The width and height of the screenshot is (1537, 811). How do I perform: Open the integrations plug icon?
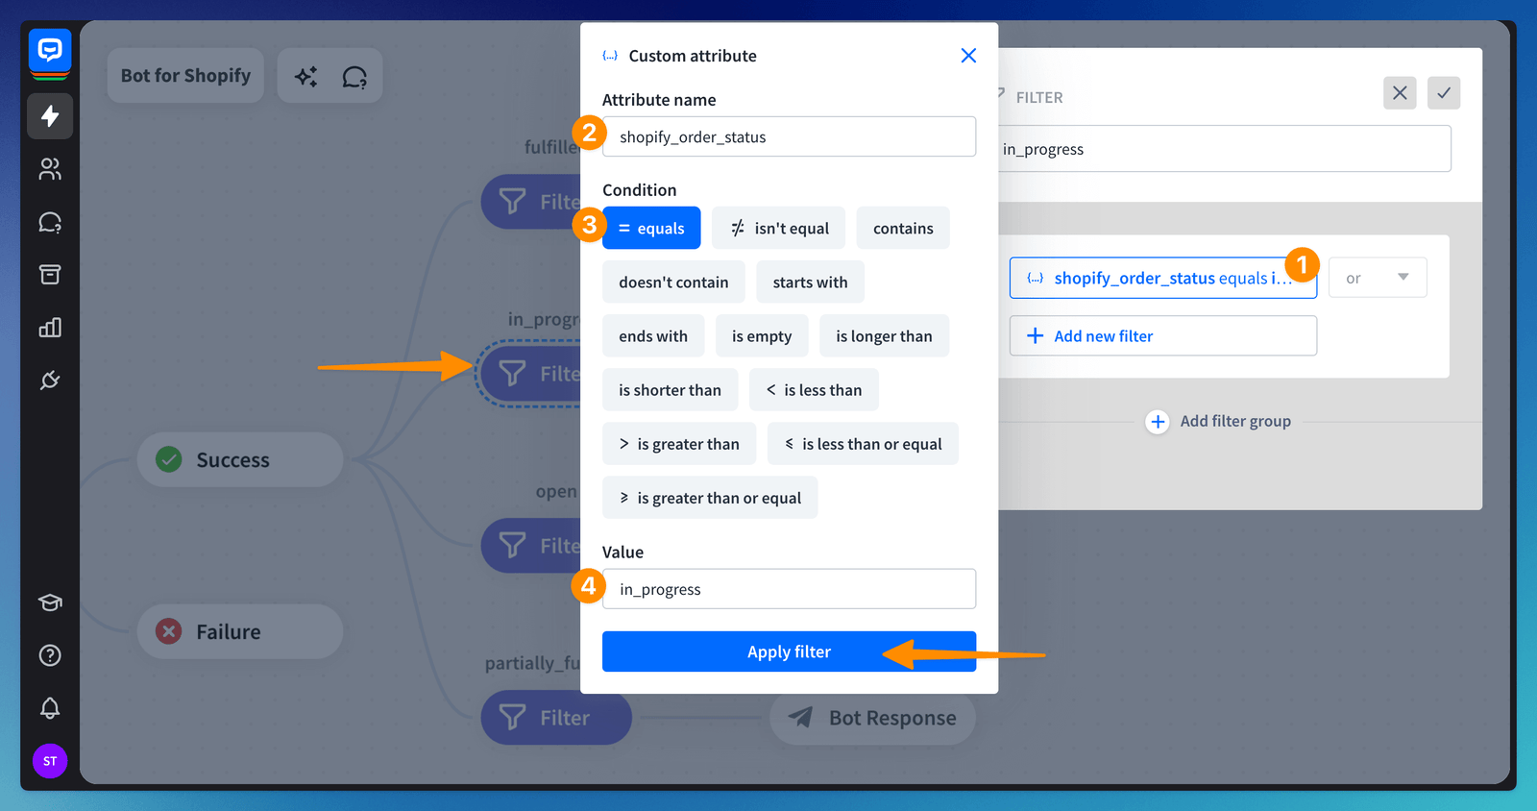[x=50, y=381]
